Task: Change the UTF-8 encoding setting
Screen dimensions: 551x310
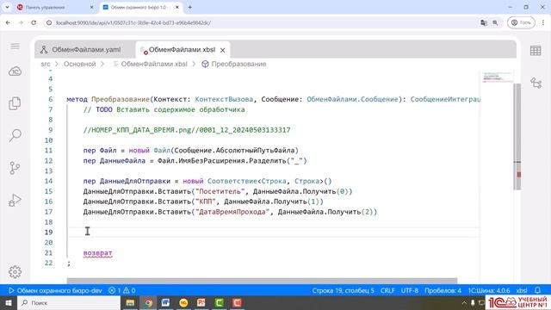Action: [x=410, y=291]
